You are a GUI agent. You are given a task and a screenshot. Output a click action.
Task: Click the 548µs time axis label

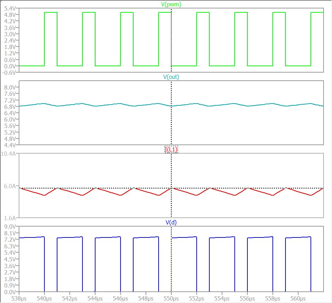coord(146,299)
